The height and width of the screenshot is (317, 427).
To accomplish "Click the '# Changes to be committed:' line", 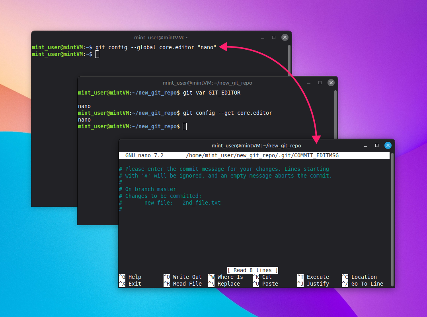I will 160,196.
